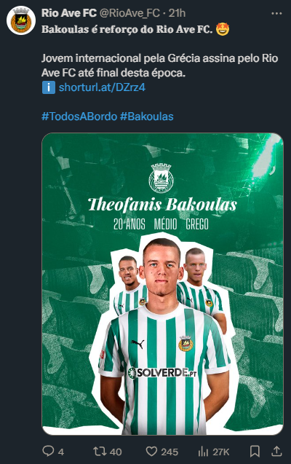Click the 21h timestamp

pyautogui.click(x=177, y=13)
